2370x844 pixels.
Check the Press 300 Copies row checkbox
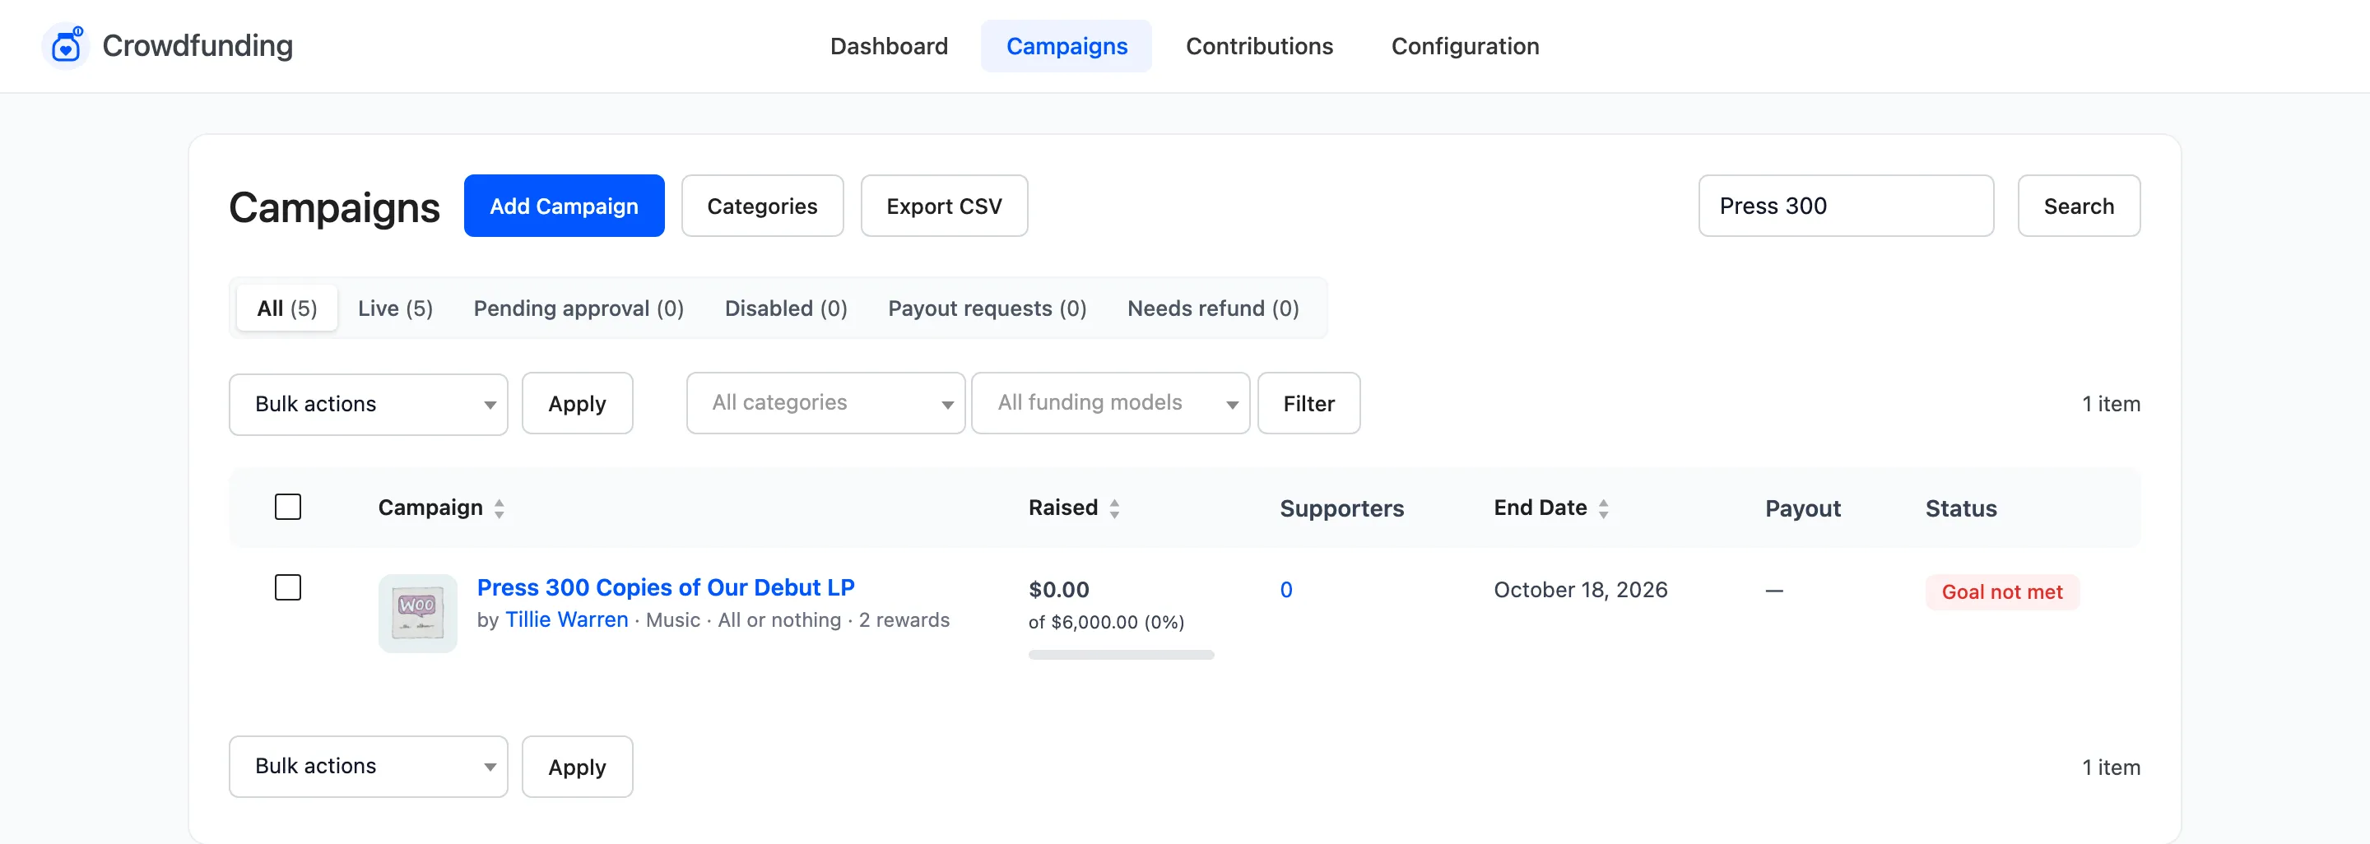(288, 587)
